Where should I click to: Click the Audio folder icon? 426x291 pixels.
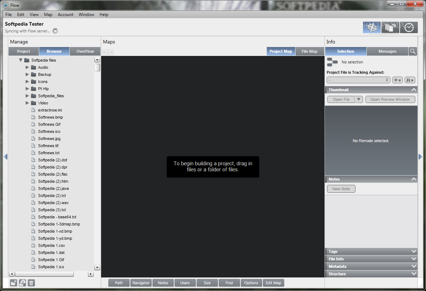[33, 67]
